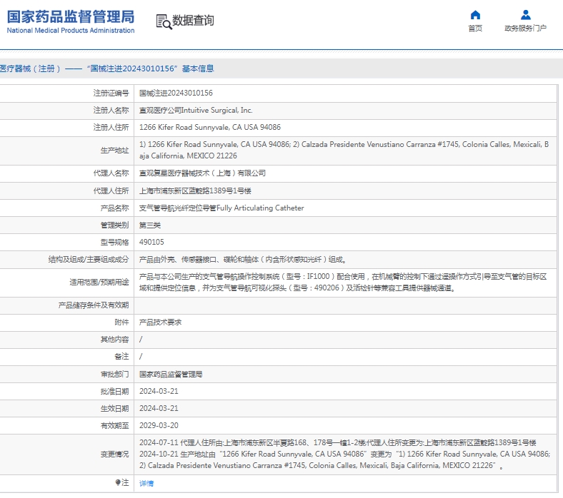Click the 2024-07-11 change record line
The height and width of the screenshot is (498, 563).
click(337, 443)
